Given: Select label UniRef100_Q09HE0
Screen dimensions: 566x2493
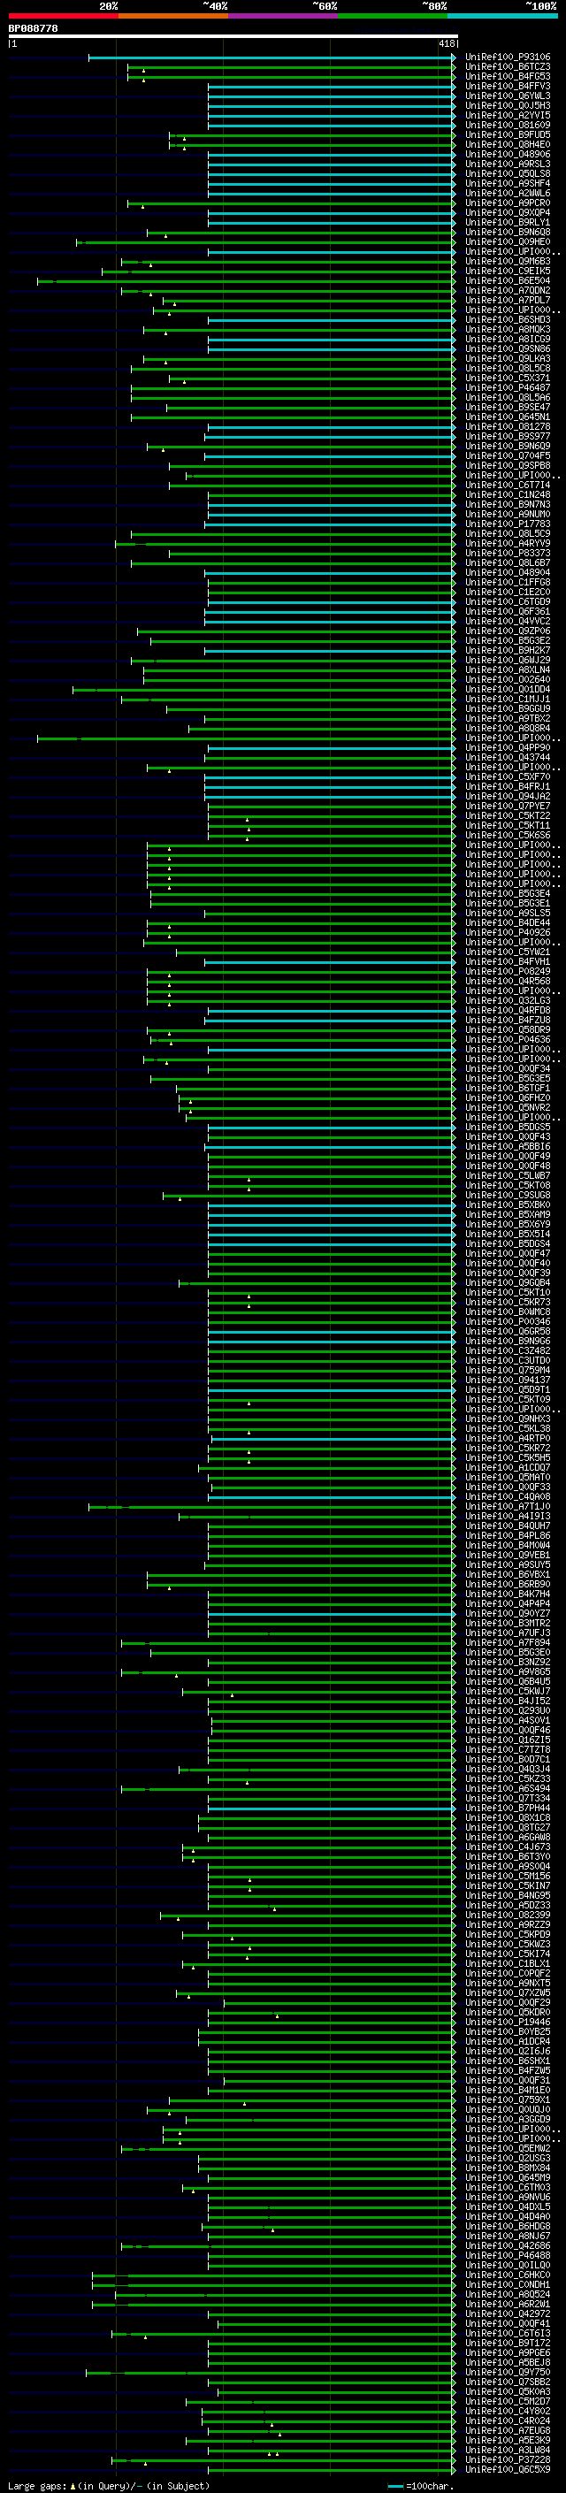Looking at the screenshot, I should point(508,242).
